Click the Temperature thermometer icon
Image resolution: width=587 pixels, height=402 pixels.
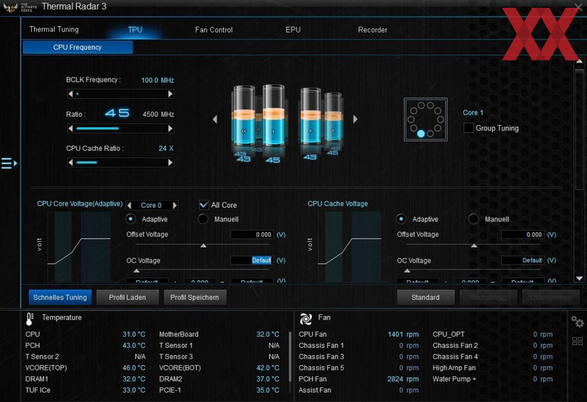(30, 319)
